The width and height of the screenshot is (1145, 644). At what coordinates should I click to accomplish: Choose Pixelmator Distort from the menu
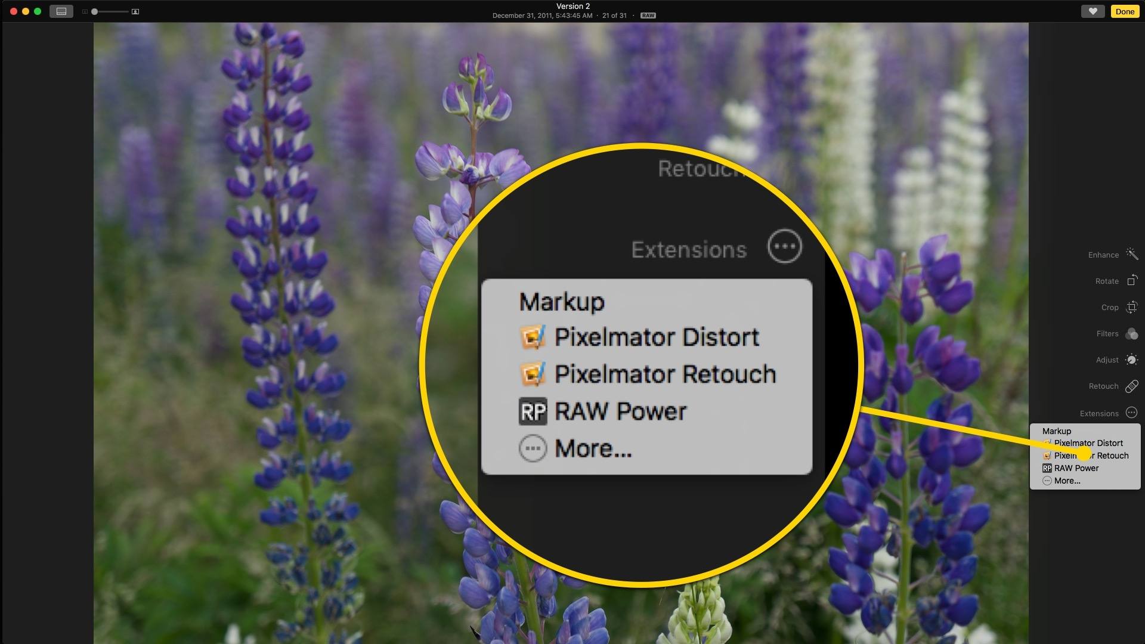(1085, 443)
